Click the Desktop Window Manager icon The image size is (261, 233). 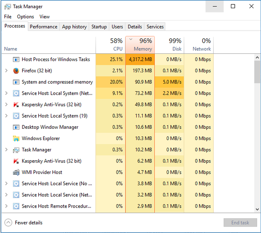click(16, 127)
